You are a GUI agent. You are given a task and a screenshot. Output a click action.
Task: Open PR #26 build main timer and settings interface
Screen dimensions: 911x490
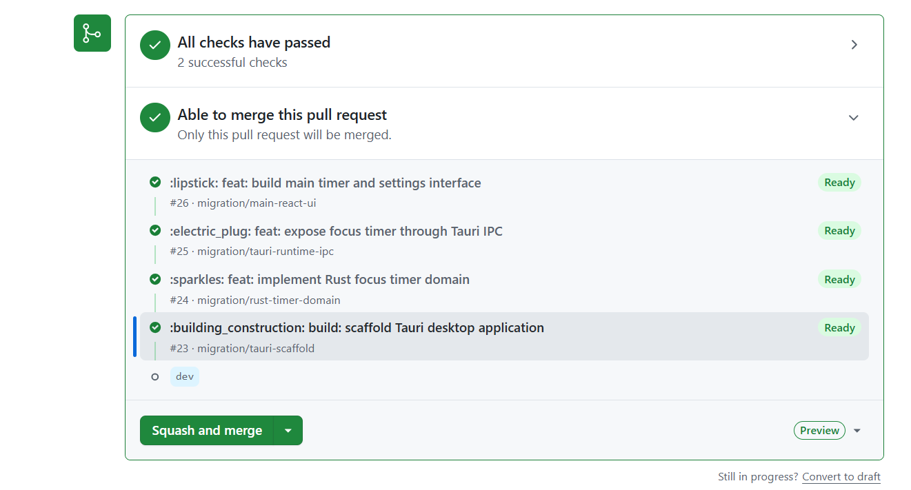tap(326, 183)
